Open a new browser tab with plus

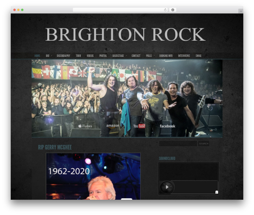pyautogui.click(x=241, y=11)
